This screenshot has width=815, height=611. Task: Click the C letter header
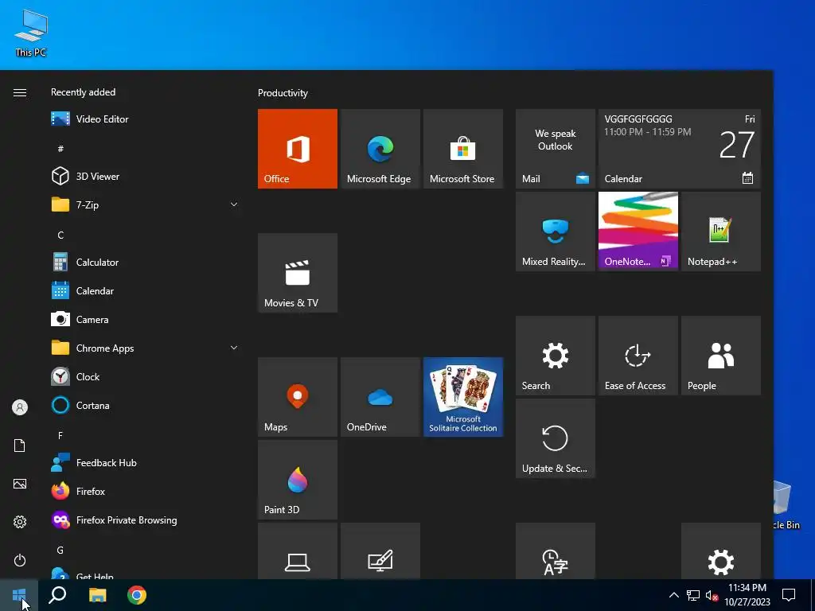60,235
